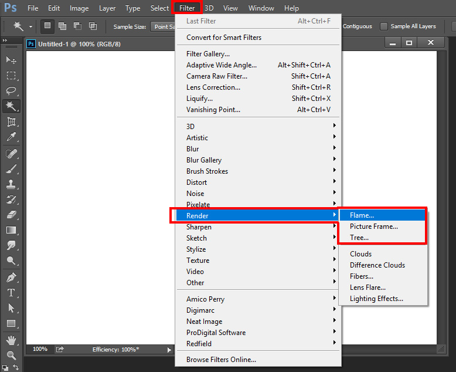The height and width of the screenshot is (372, 456).
Task: Choose Lens Flare... filter
Action: click(383, 288)
